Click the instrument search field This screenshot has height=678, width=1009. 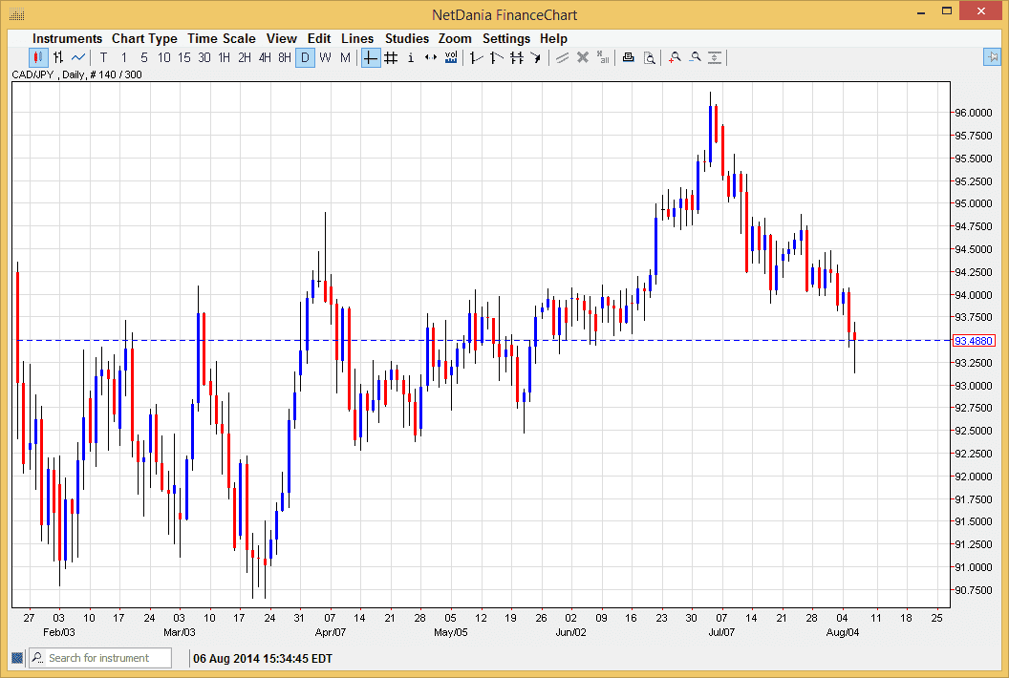99,658
